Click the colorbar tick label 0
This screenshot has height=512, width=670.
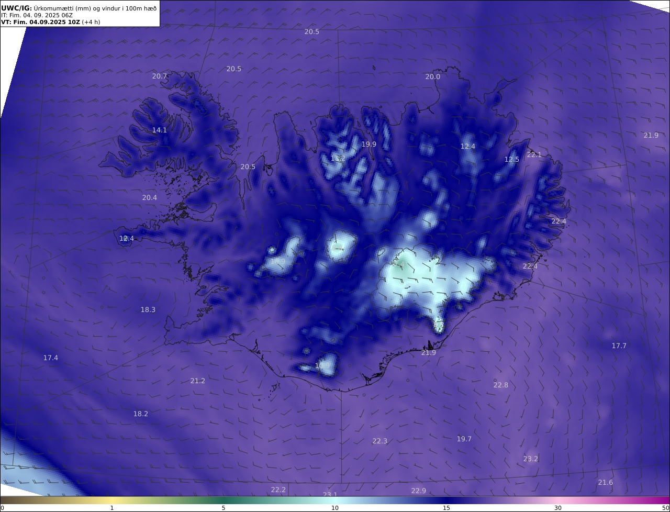2,508
